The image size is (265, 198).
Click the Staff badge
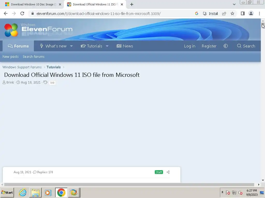[159, 172]
